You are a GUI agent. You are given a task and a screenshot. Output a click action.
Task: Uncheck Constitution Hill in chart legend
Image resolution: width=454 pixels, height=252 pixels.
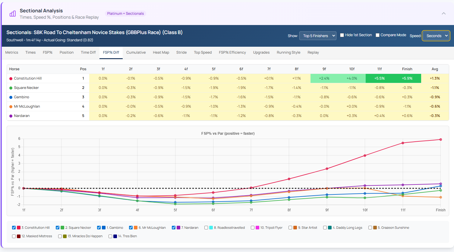click(14, 228)
